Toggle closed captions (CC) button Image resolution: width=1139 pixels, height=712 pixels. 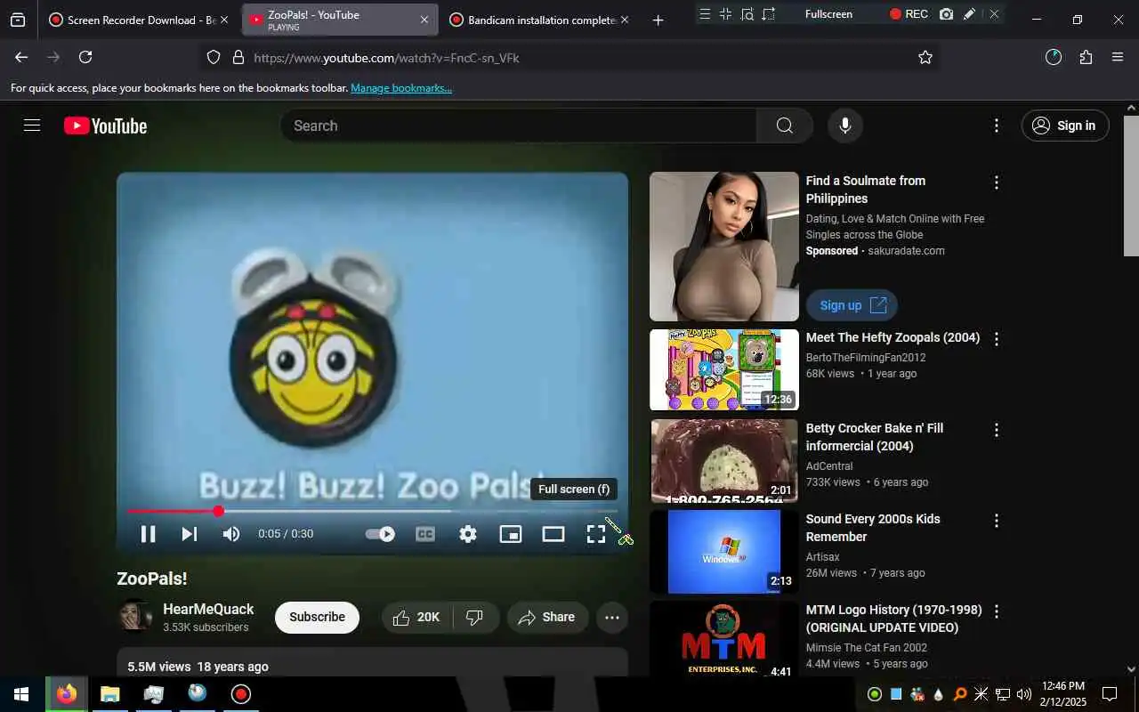(425, 534)
